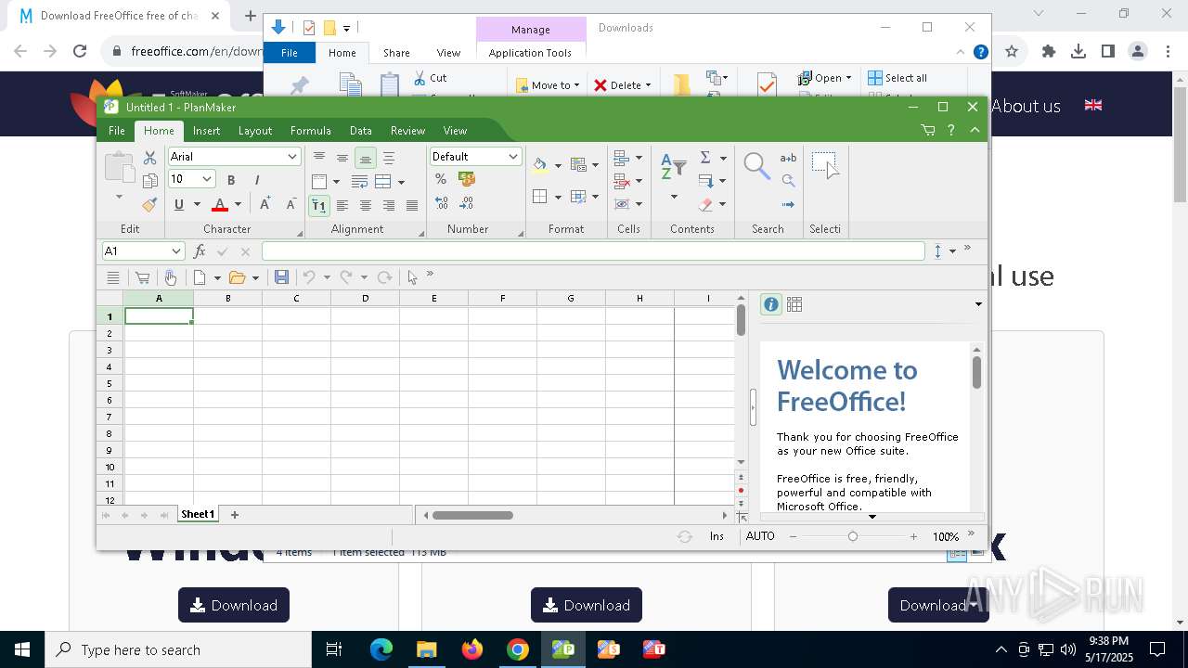Click the zoom slider handle in status bar
Image resolution: width=1188 pixels, height=668 pixels.
pyautogui.click(x=853, y=536)
